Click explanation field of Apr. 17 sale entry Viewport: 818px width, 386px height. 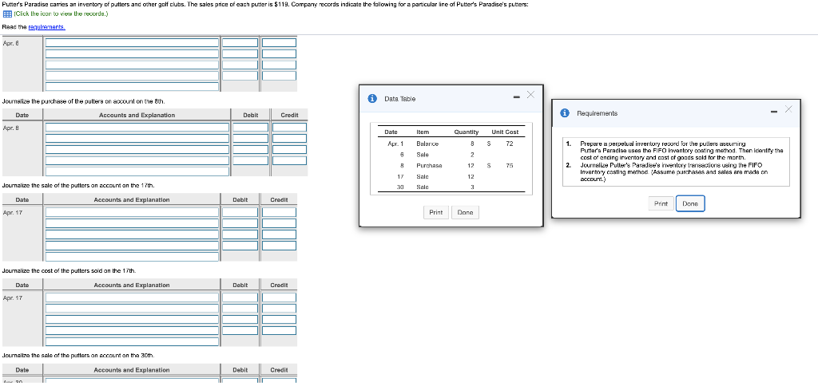pyautogui.click(x=132, y=256)
